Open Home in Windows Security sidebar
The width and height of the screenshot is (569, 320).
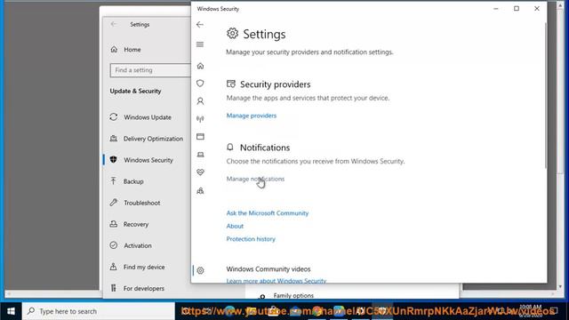200,66
